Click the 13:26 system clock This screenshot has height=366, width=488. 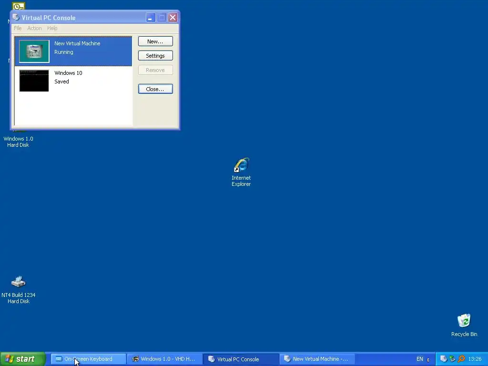pos(475,359)
